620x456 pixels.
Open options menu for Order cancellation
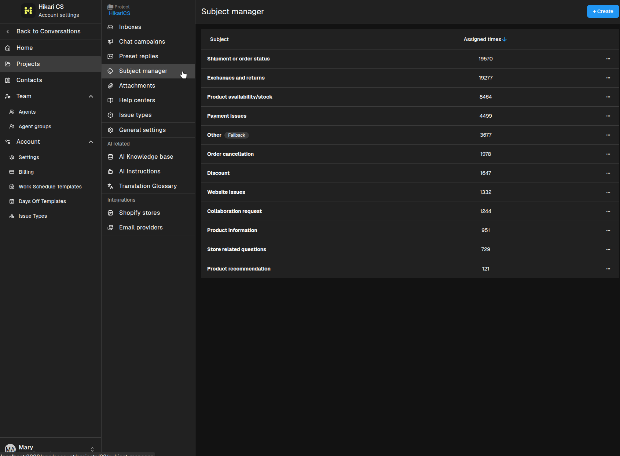coord(608,154)
